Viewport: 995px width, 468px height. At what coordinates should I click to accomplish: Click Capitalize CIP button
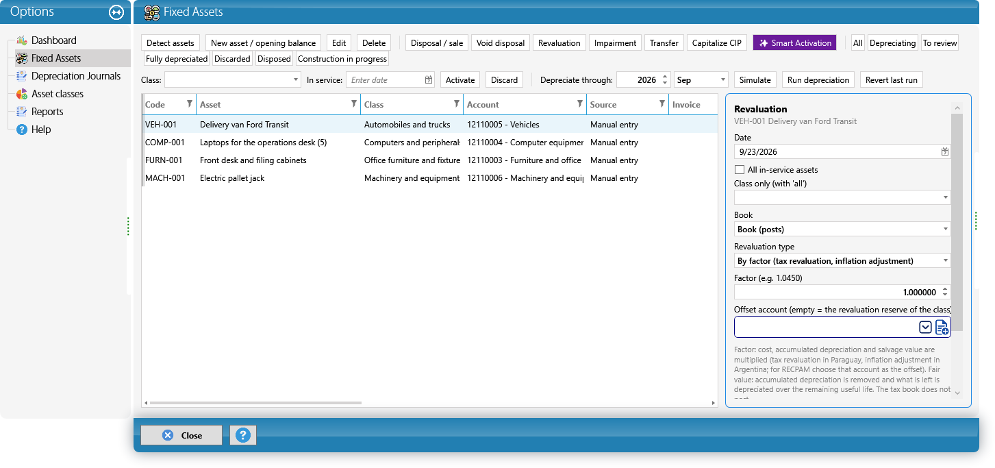717,42
